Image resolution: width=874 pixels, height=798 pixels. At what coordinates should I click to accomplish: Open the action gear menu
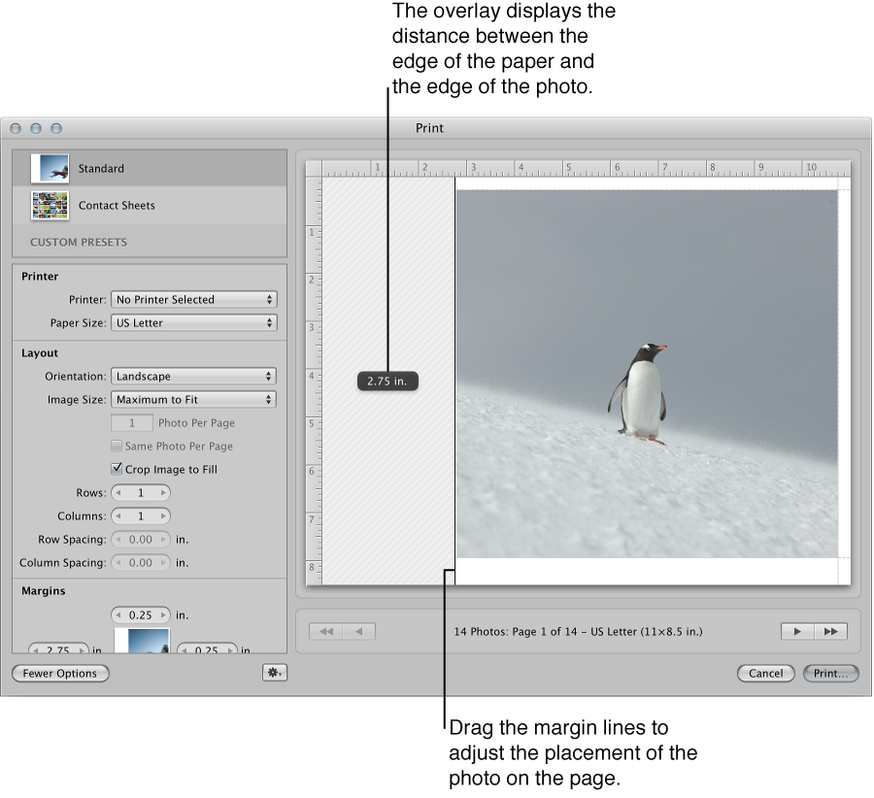(277, 673)
